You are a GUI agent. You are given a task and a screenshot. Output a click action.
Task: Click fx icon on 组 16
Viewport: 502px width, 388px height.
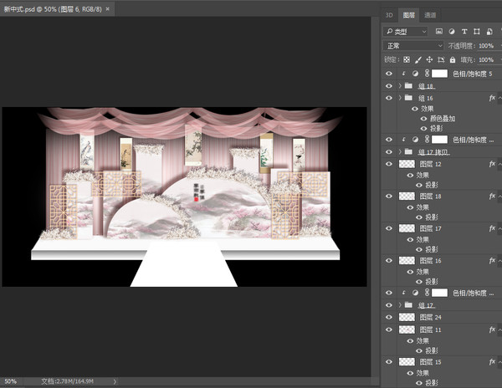[x=492, y=98]
